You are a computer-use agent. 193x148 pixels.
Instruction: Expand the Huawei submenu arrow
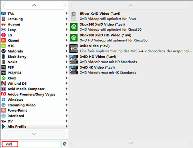(x=67, y=24)
